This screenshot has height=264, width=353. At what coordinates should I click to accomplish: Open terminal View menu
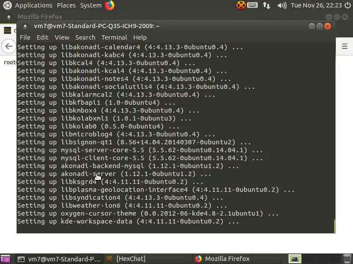point(62,37)
